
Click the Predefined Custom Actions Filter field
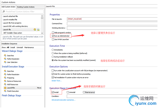click(x=23, y=11)
